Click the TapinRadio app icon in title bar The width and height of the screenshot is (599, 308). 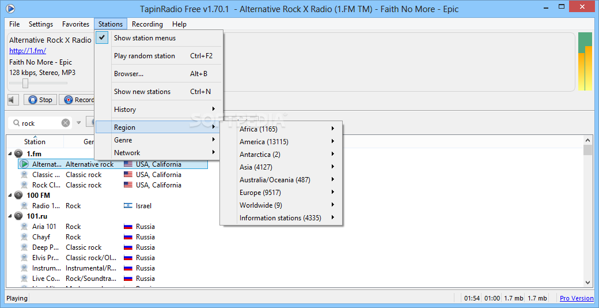11,8
